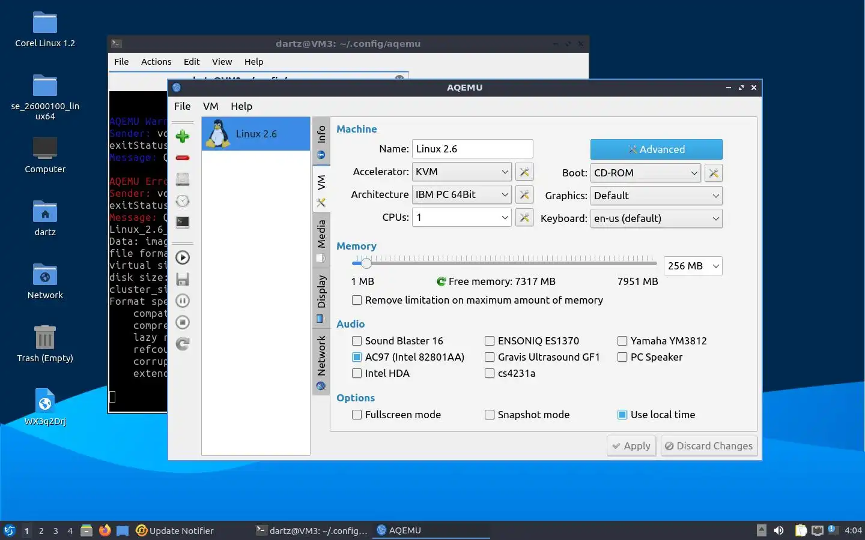Launch Firefox from taskbar
The height and width of the screenshot is (540, 865).
tap(105, 530)
